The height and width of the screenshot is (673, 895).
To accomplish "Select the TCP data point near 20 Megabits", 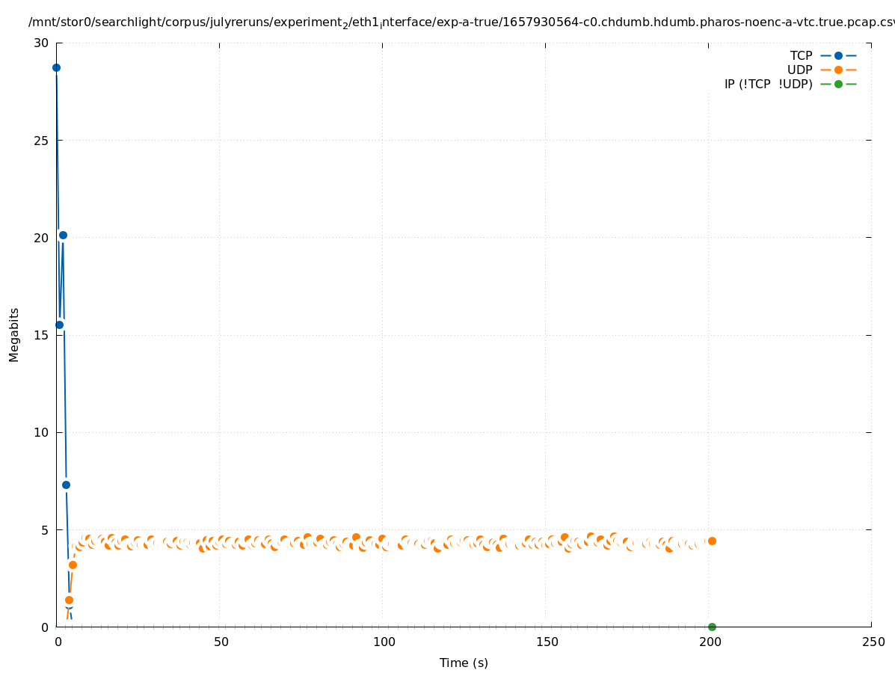I will tap(63, 235).
